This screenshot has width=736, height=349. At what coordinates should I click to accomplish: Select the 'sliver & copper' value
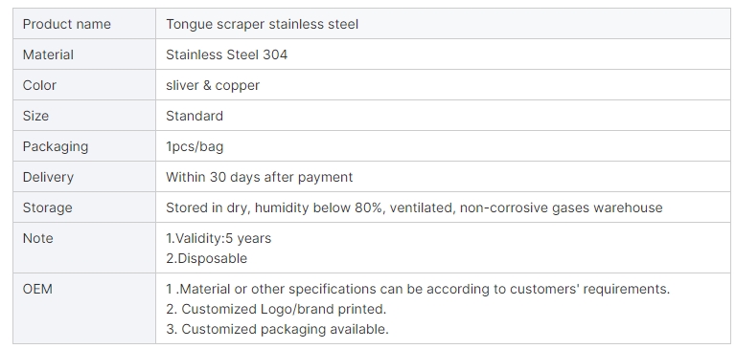pyautogui.click(x=213, y=85)
